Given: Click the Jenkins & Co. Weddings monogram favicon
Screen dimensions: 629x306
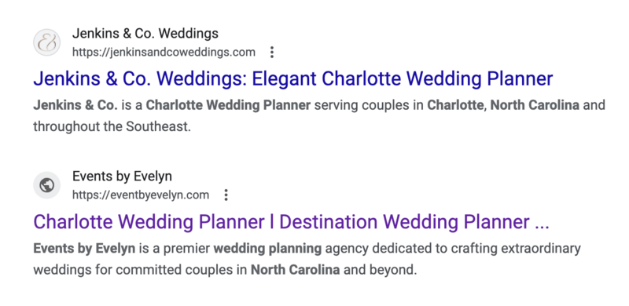Looking at the screenshot, I should point(46,42).
